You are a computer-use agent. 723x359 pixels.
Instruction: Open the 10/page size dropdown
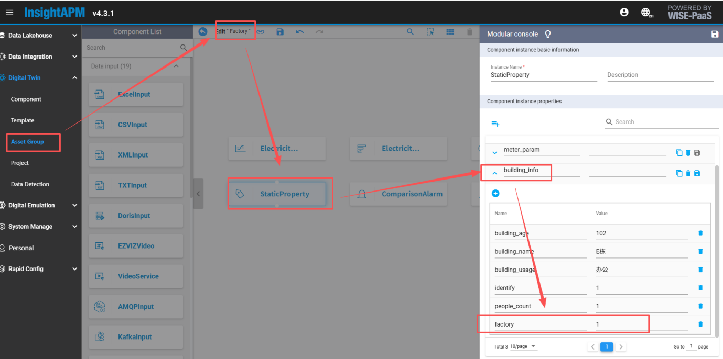coord(524,346)
